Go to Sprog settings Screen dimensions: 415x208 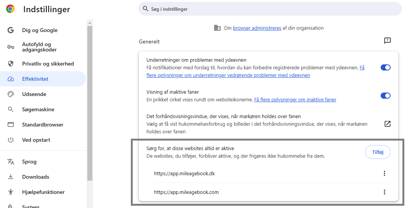click(43, 162)
